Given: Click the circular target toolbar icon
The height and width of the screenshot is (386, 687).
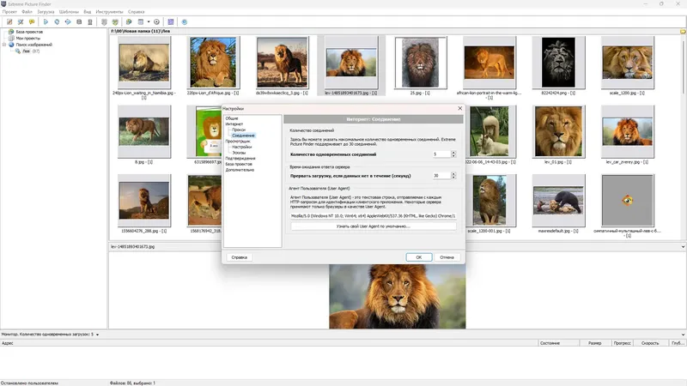Looking at the screenshot, I should (156, 22).
